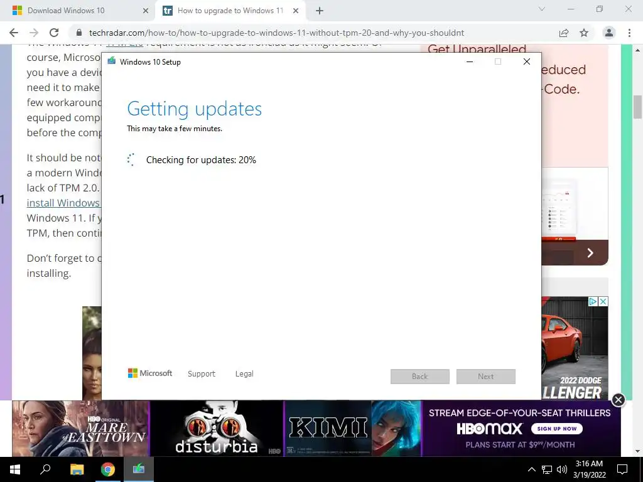Click the scrollbar up arrow
Screen dimensions: 643x482
637,50
